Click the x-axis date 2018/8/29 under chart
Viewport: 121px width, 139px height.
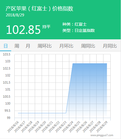click(102, 127)
